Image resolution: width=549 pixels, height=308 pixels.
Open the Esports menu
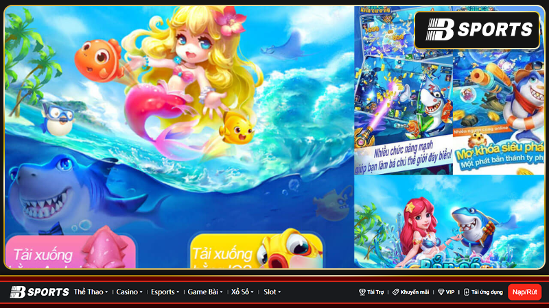click(163, 292)
